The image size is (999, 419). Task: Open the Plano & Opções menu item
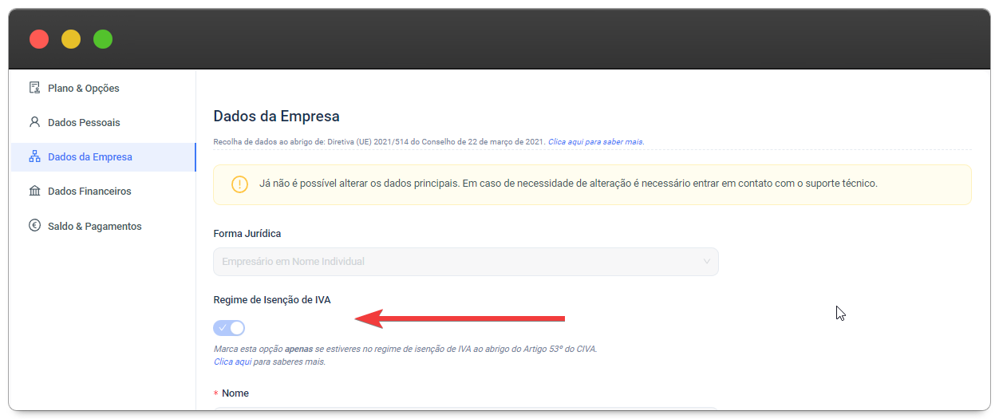(x=83, y=88)
